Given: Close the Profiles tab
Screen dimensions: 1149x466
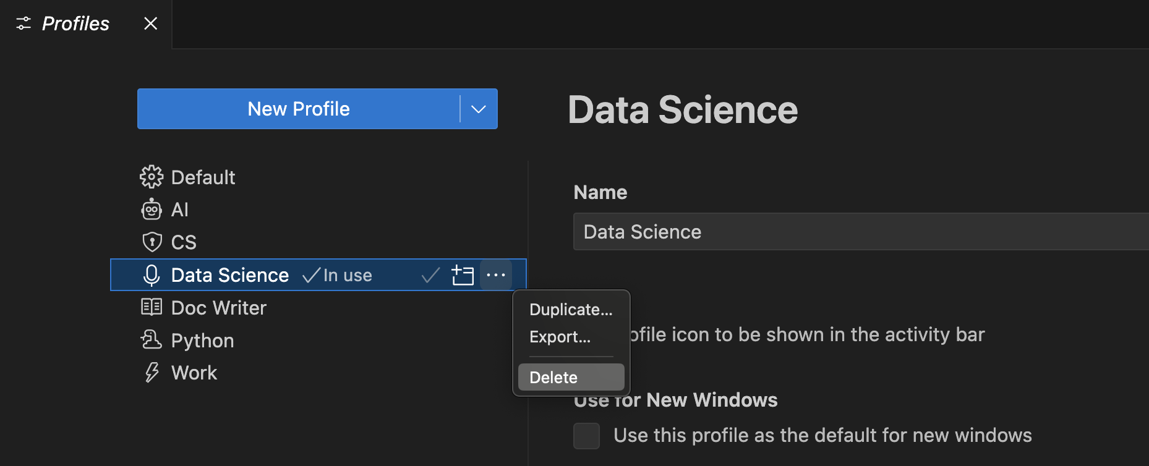Looking at the screenshot, I should pos(150,23).
